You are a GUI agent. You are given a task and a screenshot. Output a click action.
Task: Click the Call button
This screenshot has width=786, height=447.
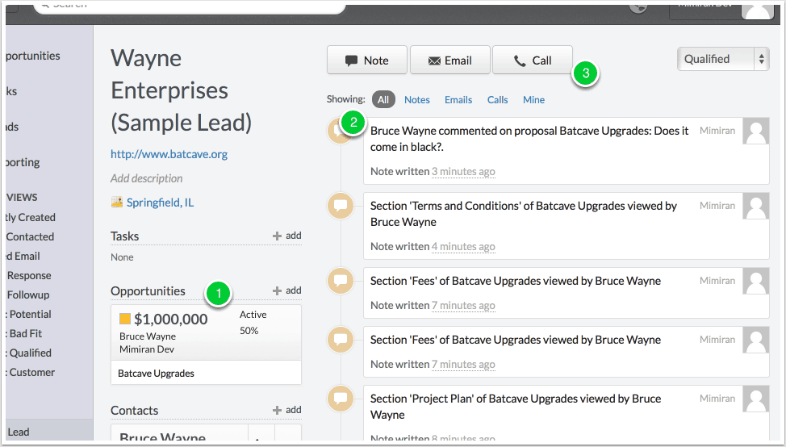coord(533,61)
